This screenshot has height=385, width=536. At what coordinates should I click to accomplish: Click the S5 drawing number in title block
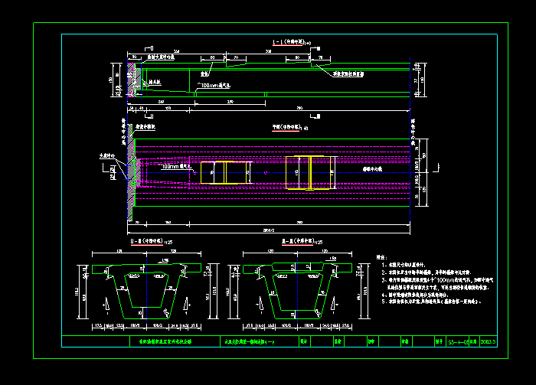pyautogui.click(x=456, y=344)
